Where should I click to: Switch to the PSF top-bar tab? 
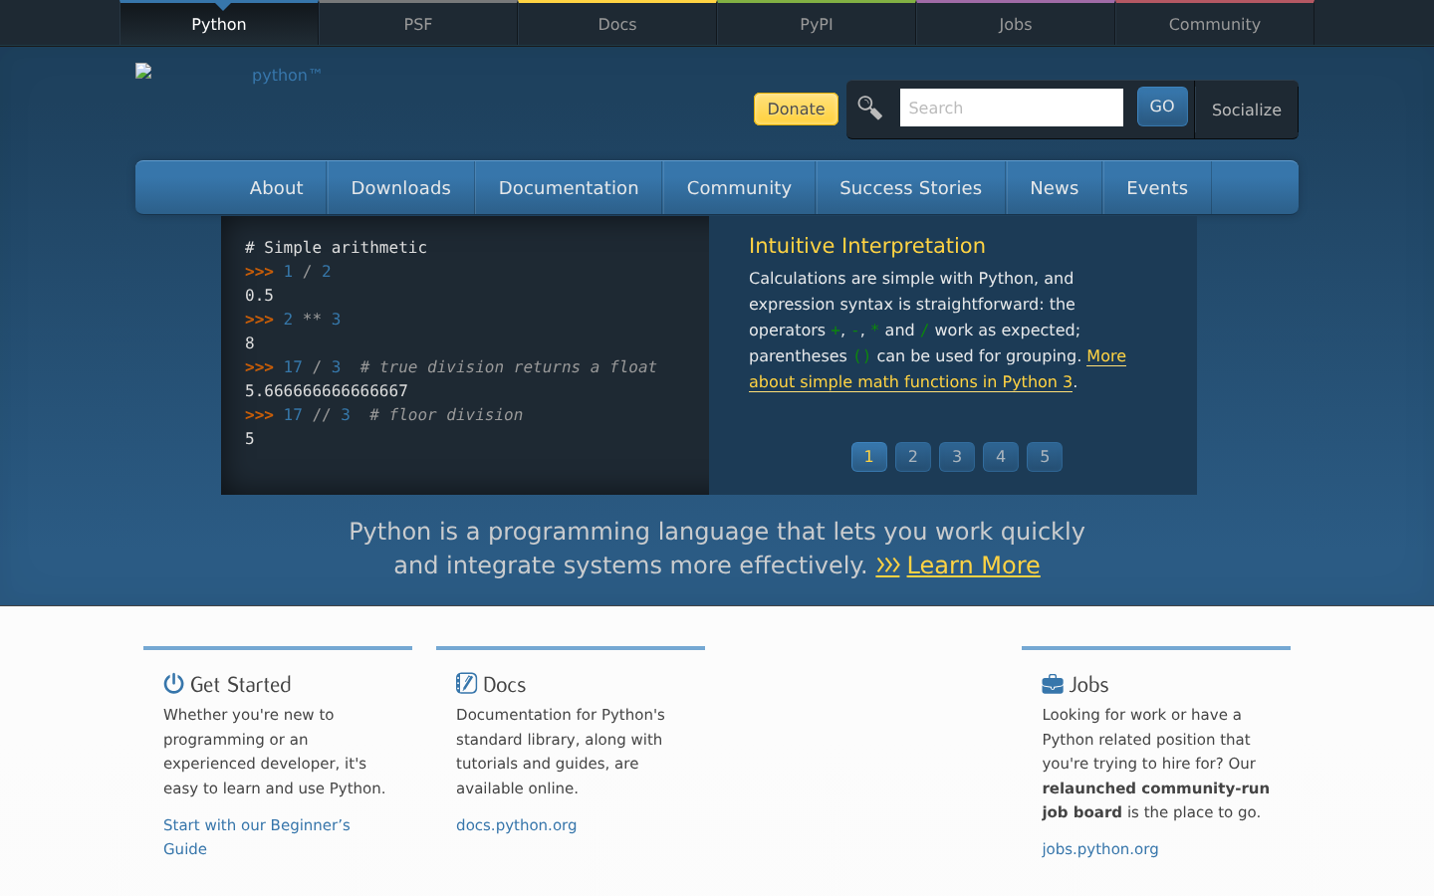point(418,24)
